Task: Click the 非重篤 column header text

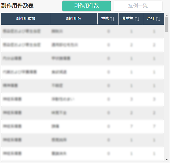Action: click(x=128, y=19)
